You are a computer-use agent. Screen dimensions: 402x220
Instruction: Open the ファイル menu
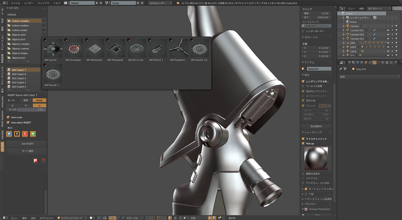pyautogui.click(x=15, y=3)
